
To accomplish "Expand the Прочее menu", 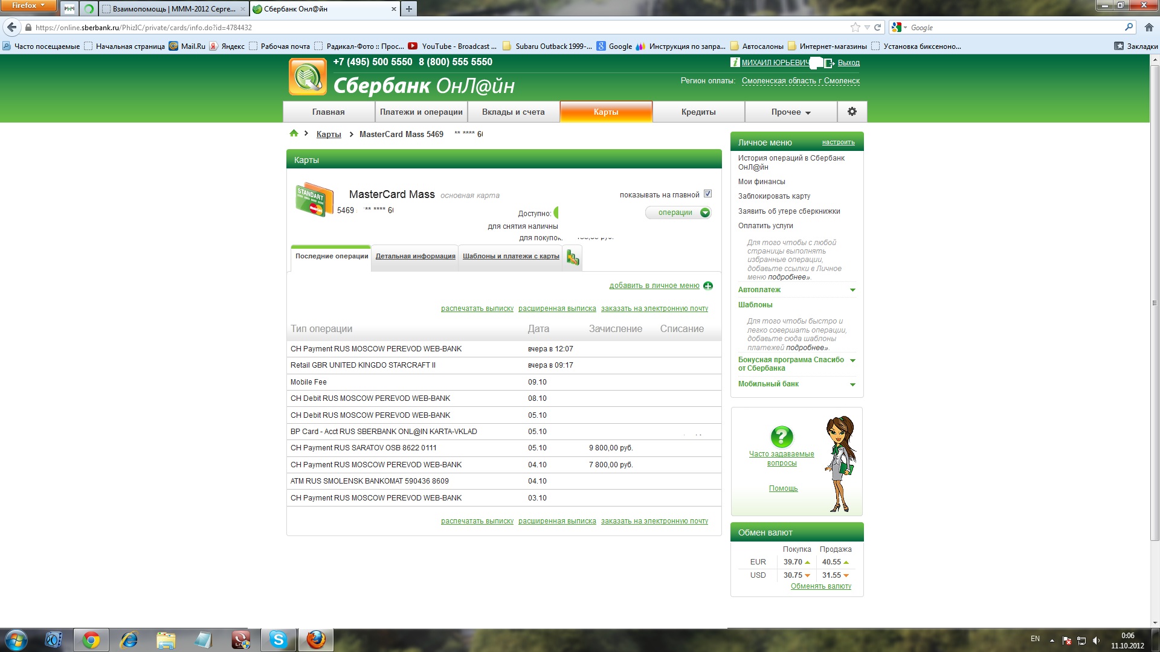I will click(x=790, y=112).
